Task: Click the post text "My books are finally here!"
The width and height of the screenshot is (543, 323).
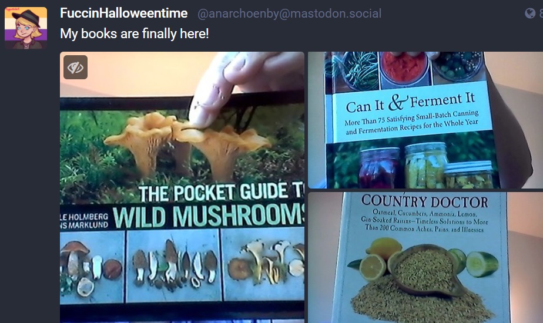Action: 135,34
